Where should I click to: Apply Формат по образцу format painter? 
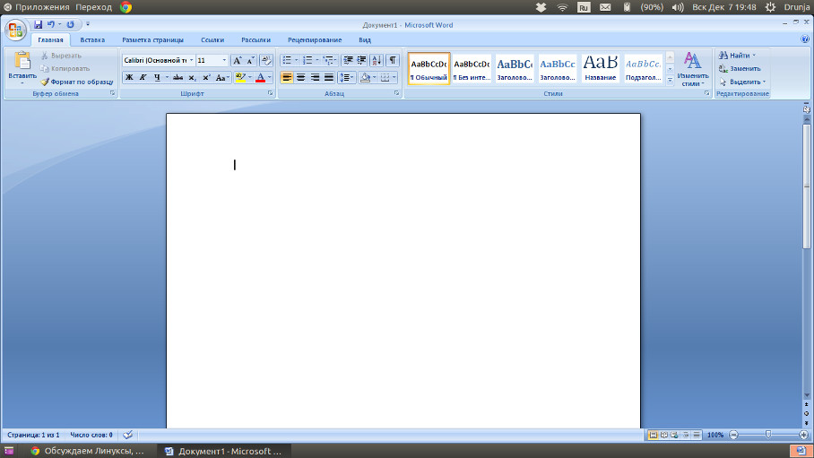click(x=77, y=82)
